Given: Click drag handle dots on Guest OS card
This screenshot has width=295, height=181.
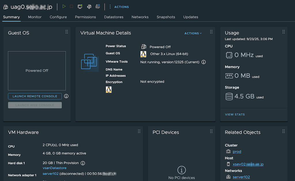Looking at the screenshot, I should click(x=67, y=32).
